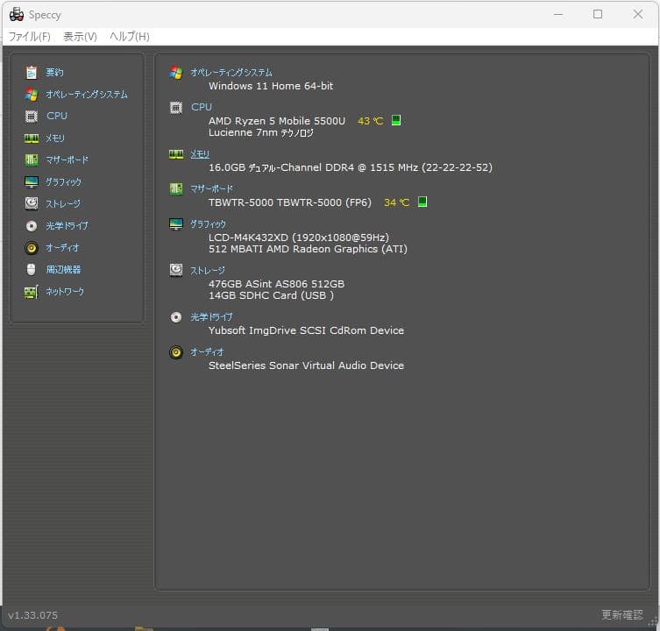Click Yubsoft ImgDrive SCSI CdRom Device text
This screenshot has height=631, width=660.
(307, 330)
